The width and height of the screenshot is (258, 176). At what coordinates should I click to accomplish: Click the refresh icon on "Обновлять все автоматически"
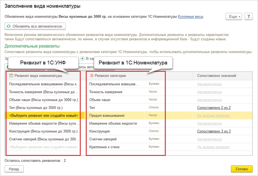coord(9,26)
